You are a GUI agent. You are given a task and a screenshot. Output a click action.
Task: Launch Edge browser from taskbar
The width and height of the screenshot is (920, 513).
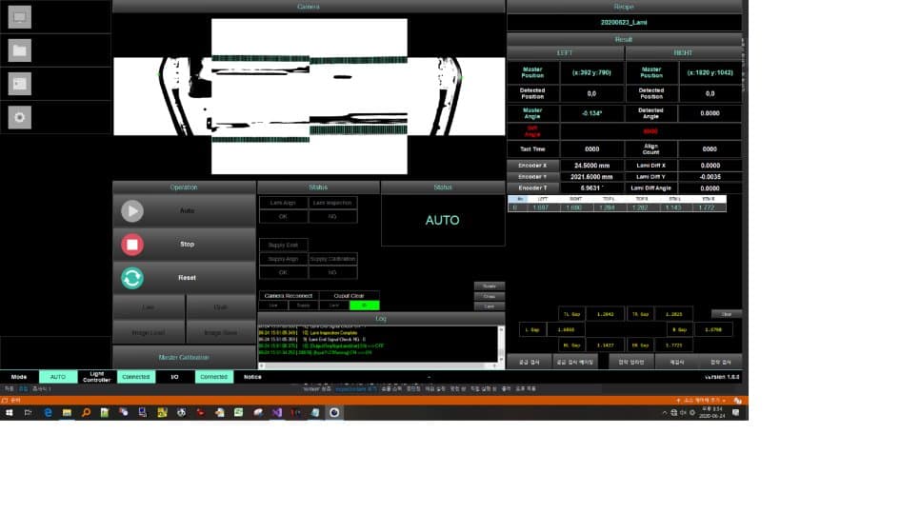[x=48, y=413]
